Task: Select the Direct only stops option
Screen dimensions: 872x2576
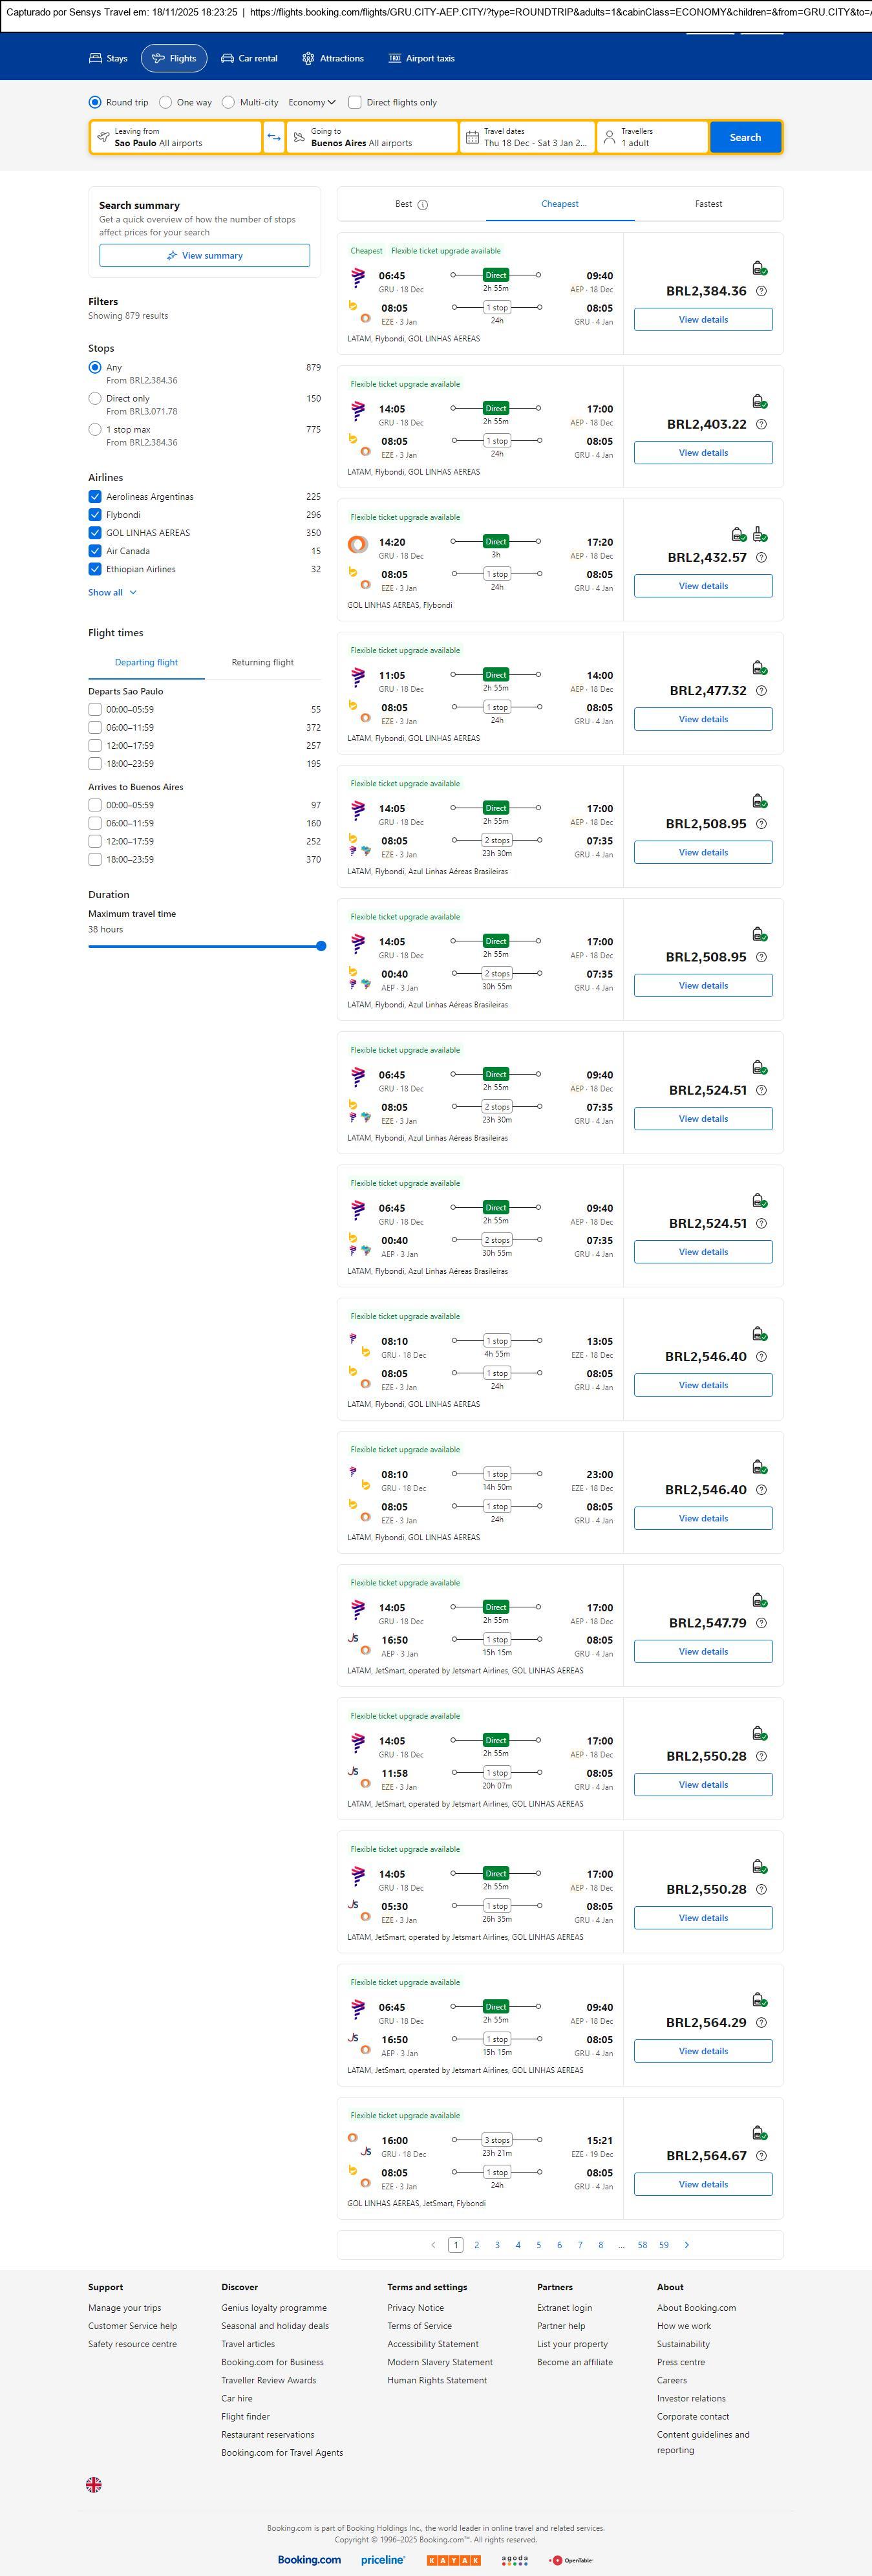Action: tap(95, 398)
